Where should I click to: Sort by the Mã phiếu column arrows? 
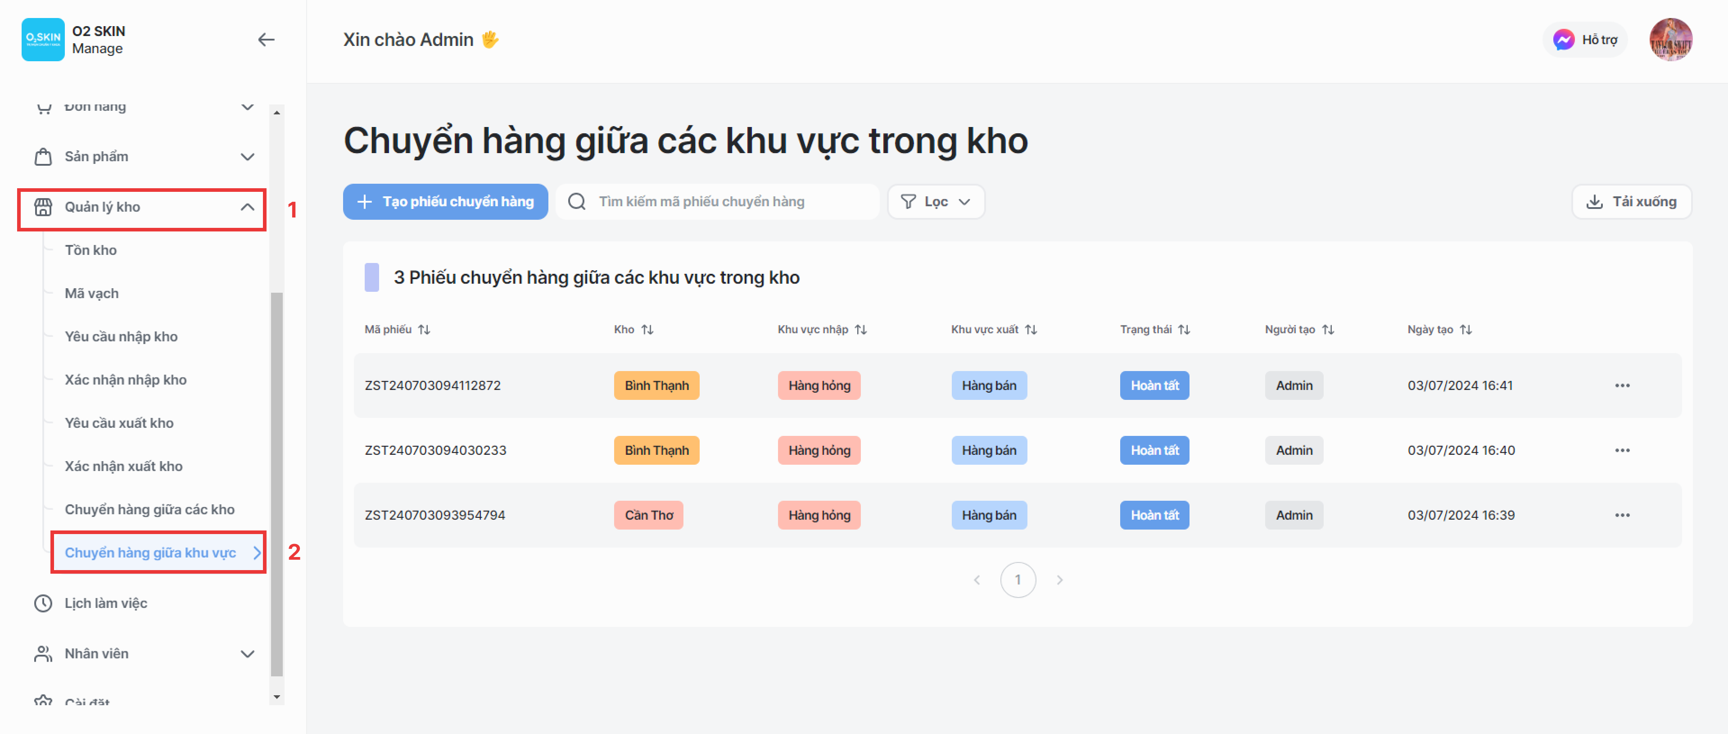424,330
